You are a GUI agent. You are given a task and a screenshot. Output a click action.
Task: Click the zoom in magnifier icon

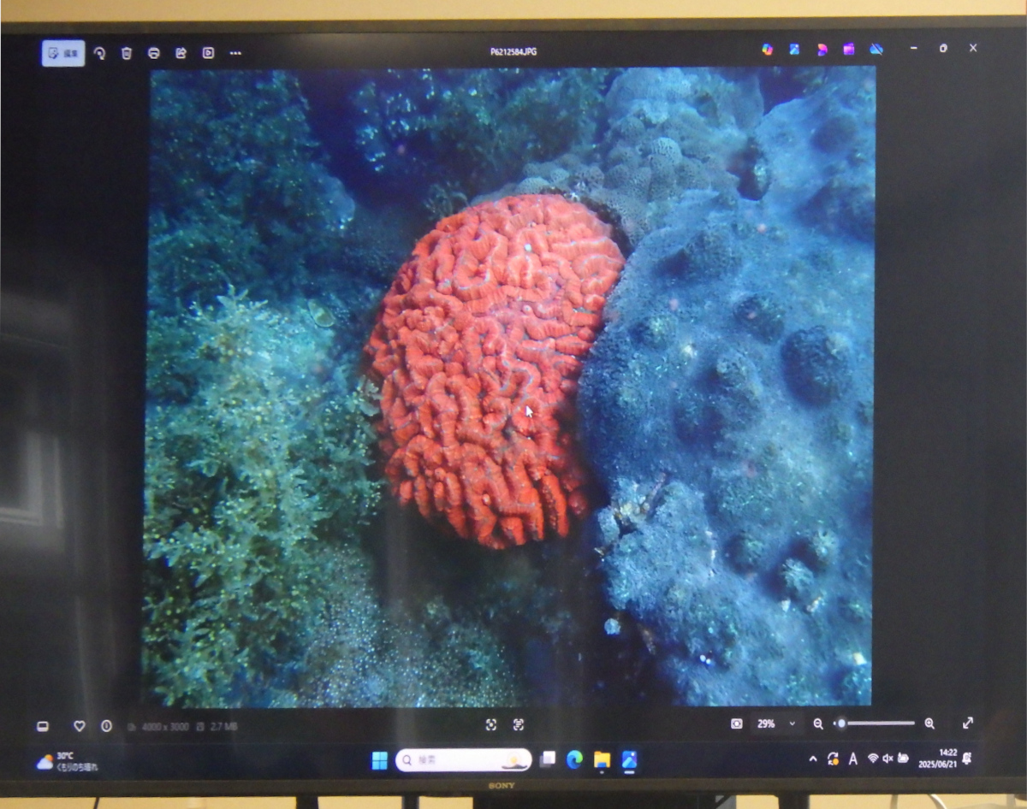coord(929,723)
